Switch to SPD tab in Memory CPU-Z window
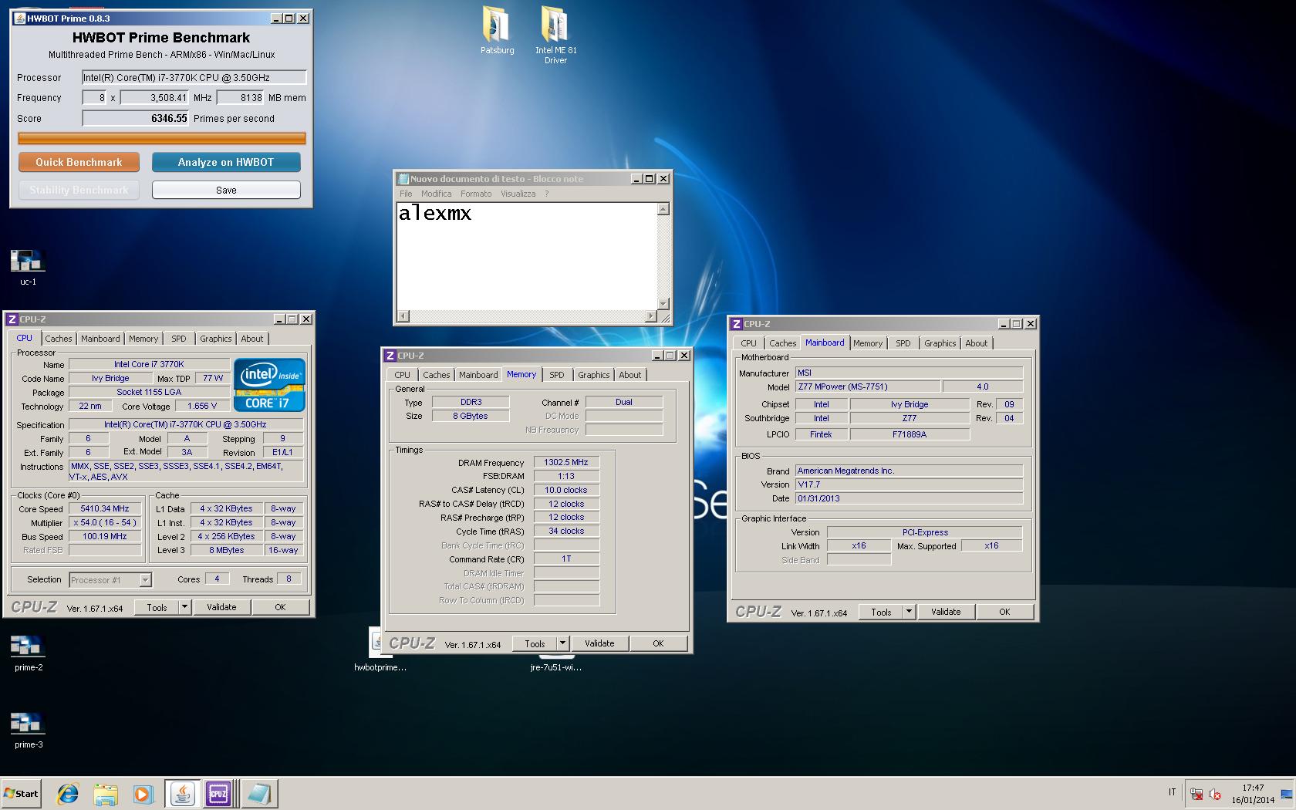This screenshot has height=810, width=1296. [x=557, y=375]
